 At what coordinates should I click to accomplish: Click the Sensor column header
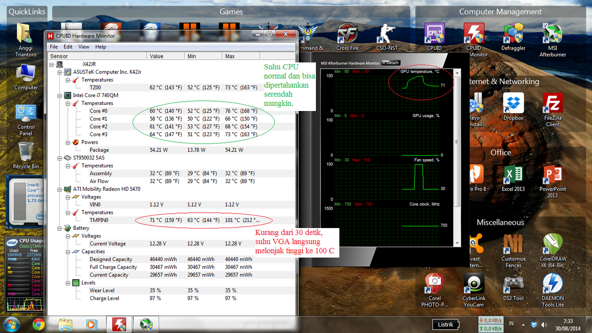point(98,56)
